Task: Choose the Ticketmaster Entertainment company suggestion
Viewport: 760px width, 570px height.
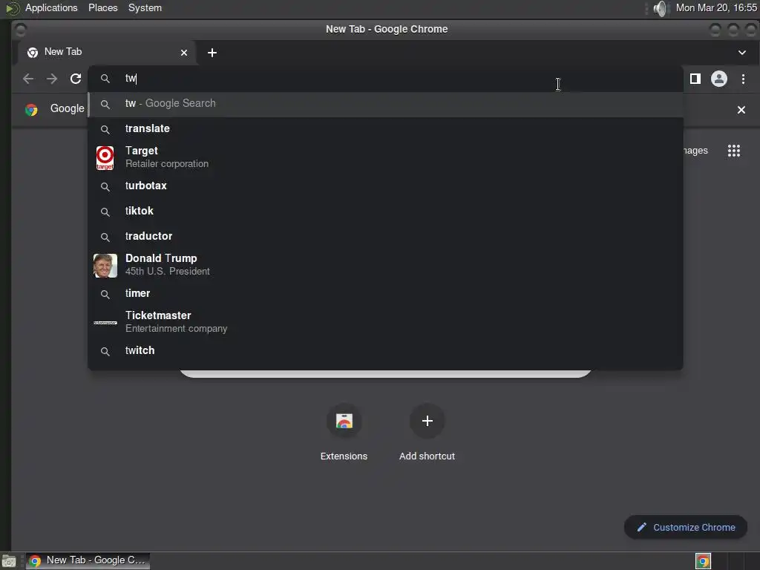Action: [x=385, y=322]
